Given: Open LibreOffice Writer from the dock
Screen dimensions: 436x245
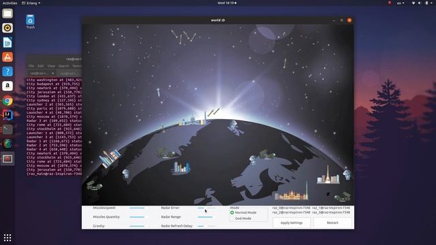Looking at the screenshot, I should [x=7, y=42].
